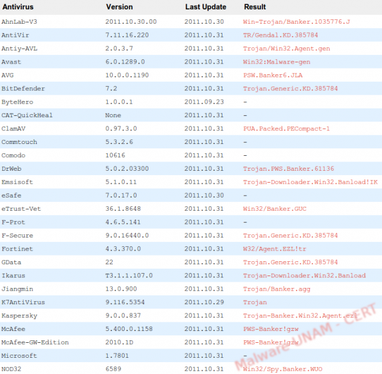Click the Last Update column header
The width and height of the screenshot is (382, 374).
click(x=206, y=7)
